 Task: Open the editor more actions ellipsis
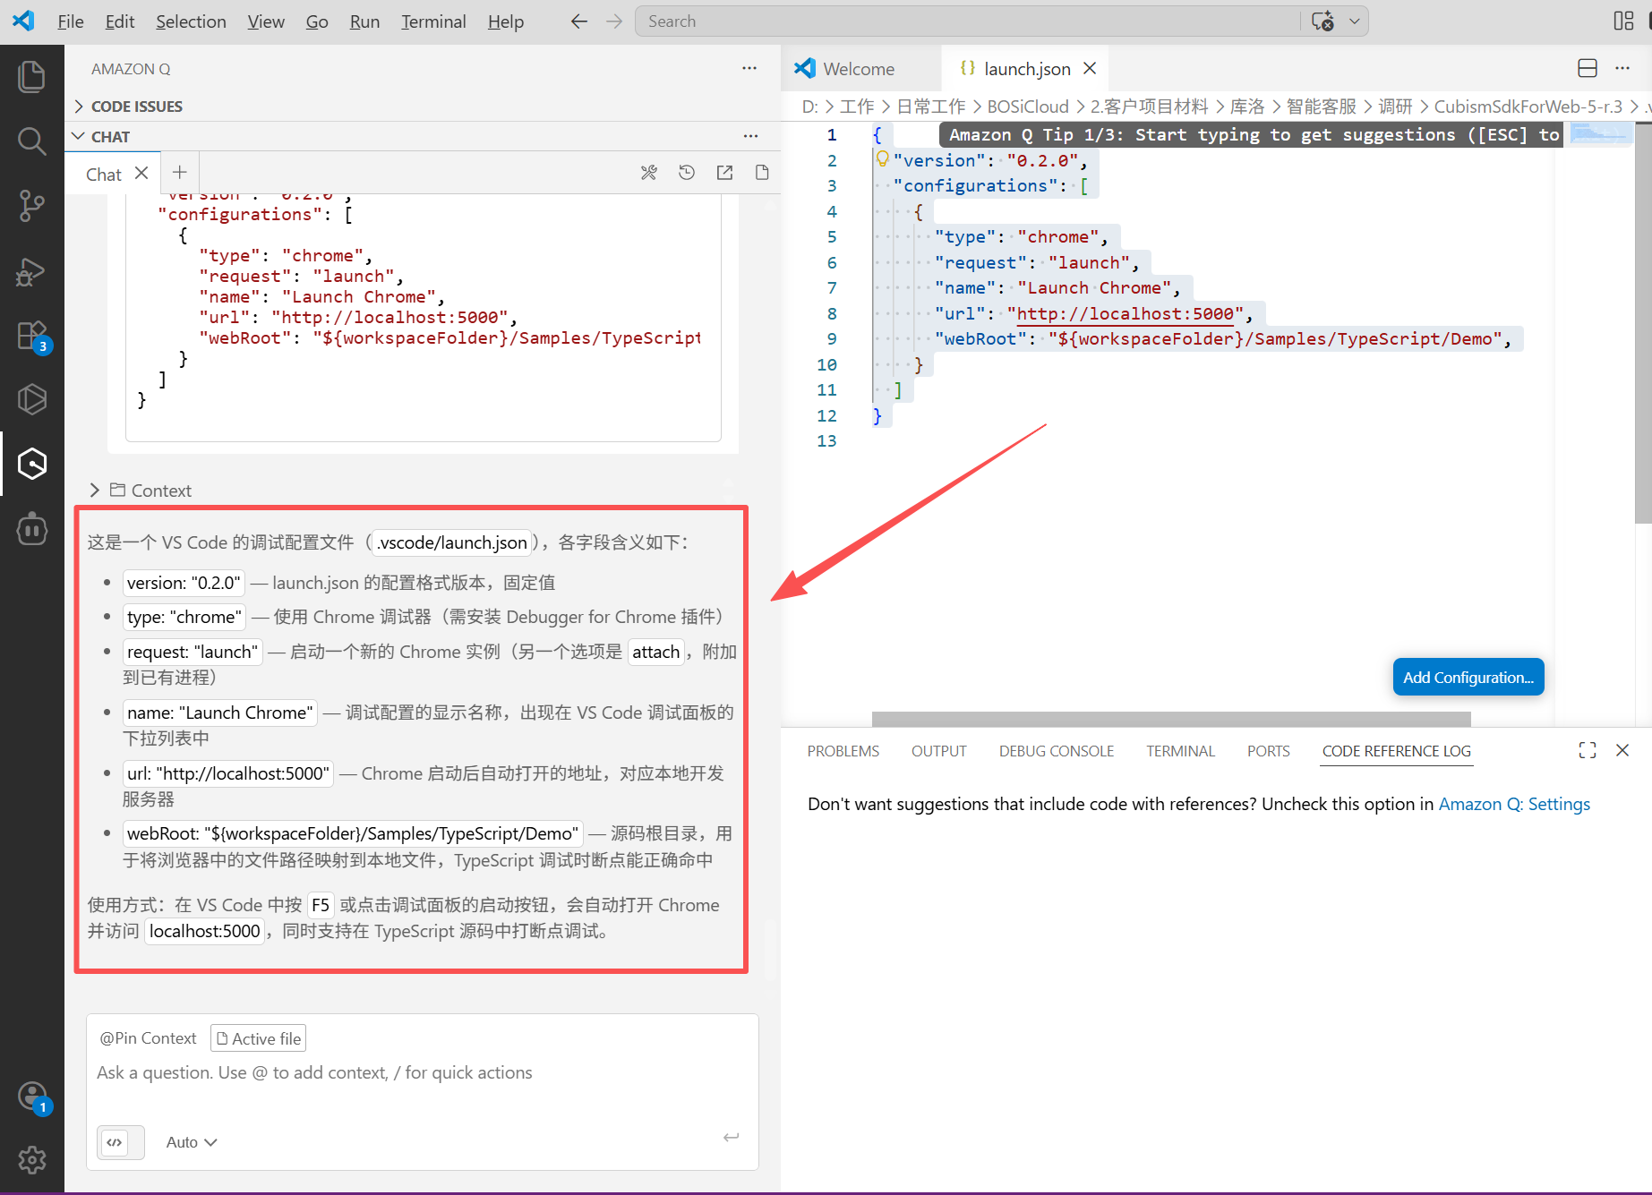click(x=1622, y=68)
